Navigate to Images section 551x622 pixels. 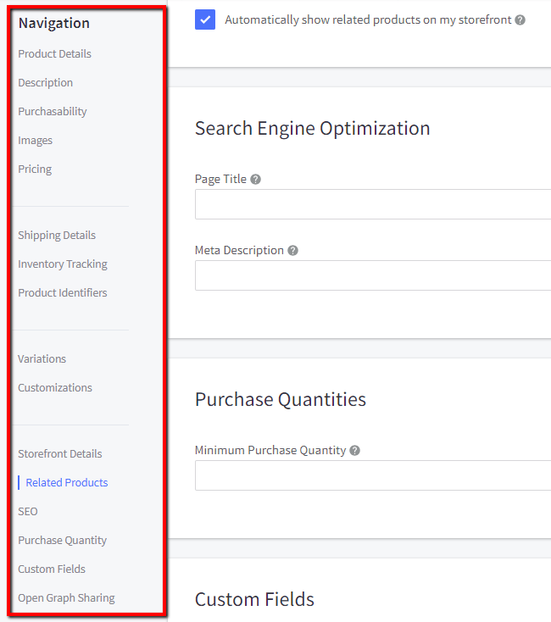(35, 141)
